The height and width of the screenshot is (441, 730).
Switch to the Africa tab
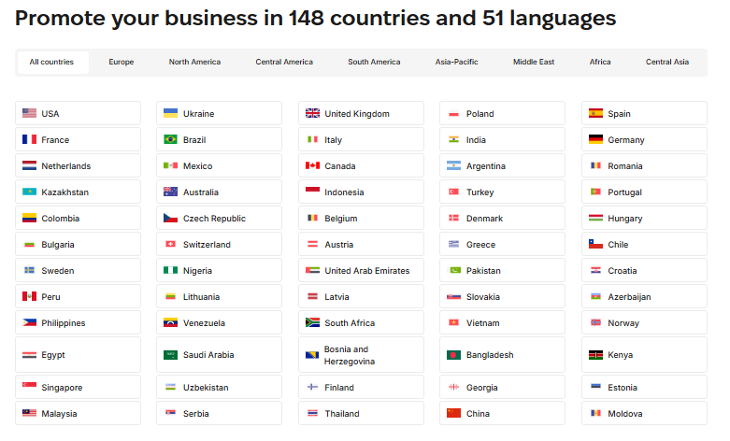point(600,63)
